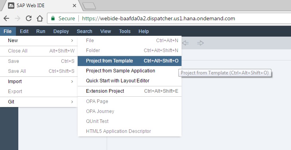Expand the Import submenu arrow
The height and width of the screenshot is (150, 291).
pyautogui.click(x=72, y=82)
